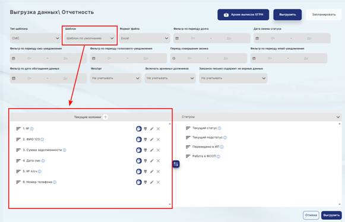The width and height of the screenshot is (345, 222).
Task: Delete column '2. ФИО 123' with X
Action: (x=158, y=139)
